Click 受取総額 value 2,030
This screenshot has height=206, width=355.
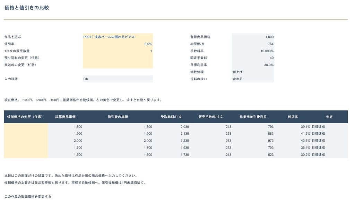pyautogui.click(x=185, y=127)
